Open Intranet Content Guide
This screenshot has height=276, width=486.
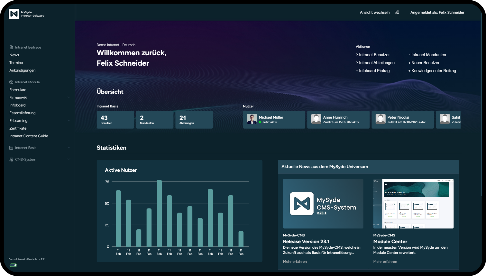click(x=29, y=136)
